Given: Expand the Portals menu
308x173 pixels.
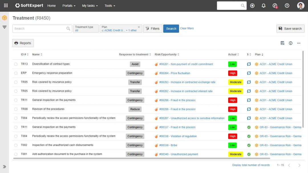Looking at the screenshot, I should 69,6.
